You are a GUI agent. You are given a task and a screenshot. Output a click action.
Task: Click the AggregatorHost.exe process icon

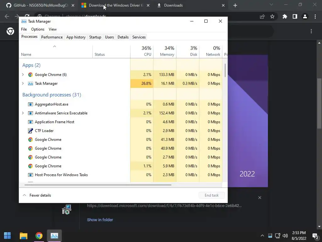coord(31,104)
